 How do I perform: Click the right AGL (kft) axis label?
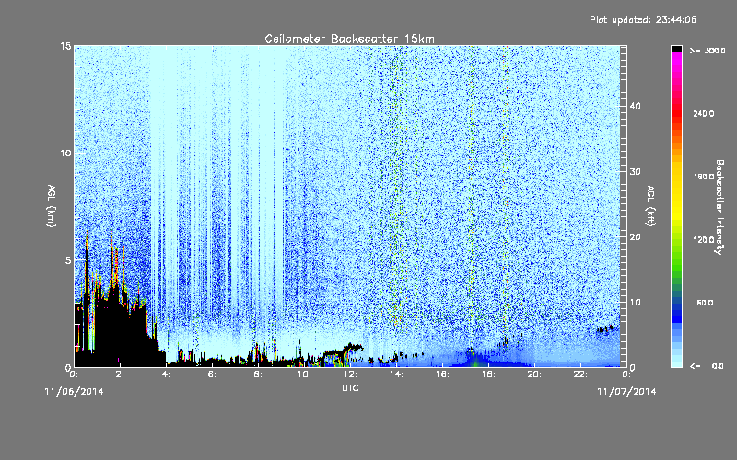click(651, 206)
